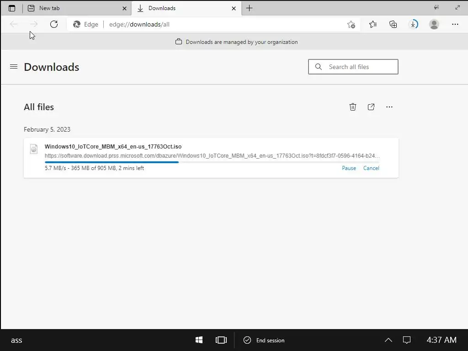Toggle the Downloads hamburger menu
Screen dimensions: 468x351
coord(14,67)
